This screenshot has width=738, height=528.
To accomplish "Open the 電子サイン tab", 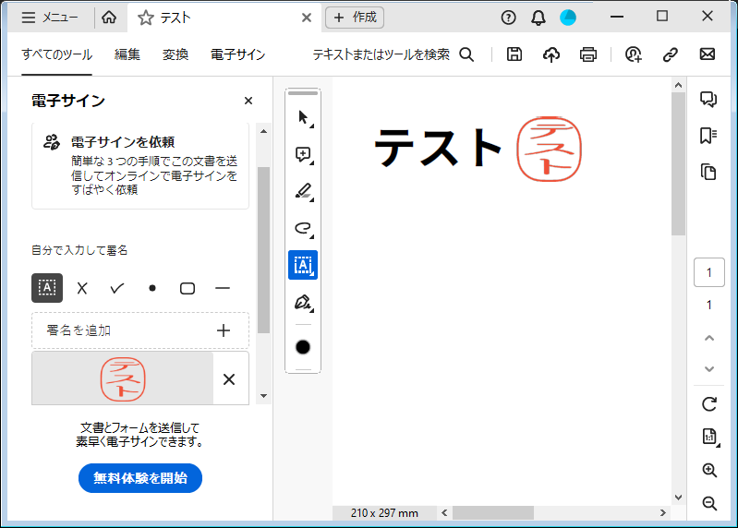I will pyautogui.click(x=237, y=54).
